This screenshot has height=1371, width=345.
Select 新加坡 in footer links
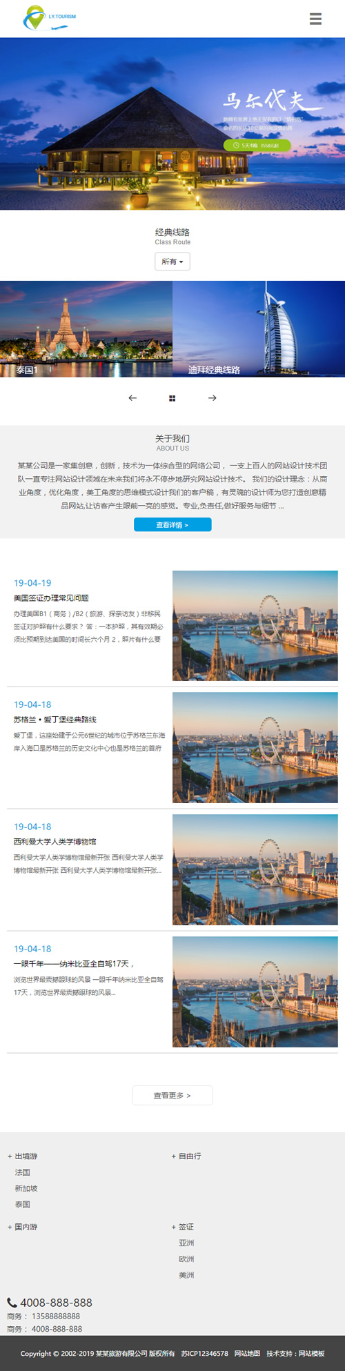pos(26,1188)
